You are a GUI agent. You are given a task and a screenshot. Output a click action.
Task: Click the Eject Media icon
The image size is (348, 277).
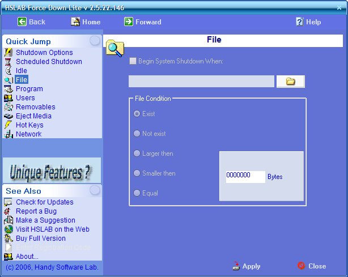pos(8,116)
